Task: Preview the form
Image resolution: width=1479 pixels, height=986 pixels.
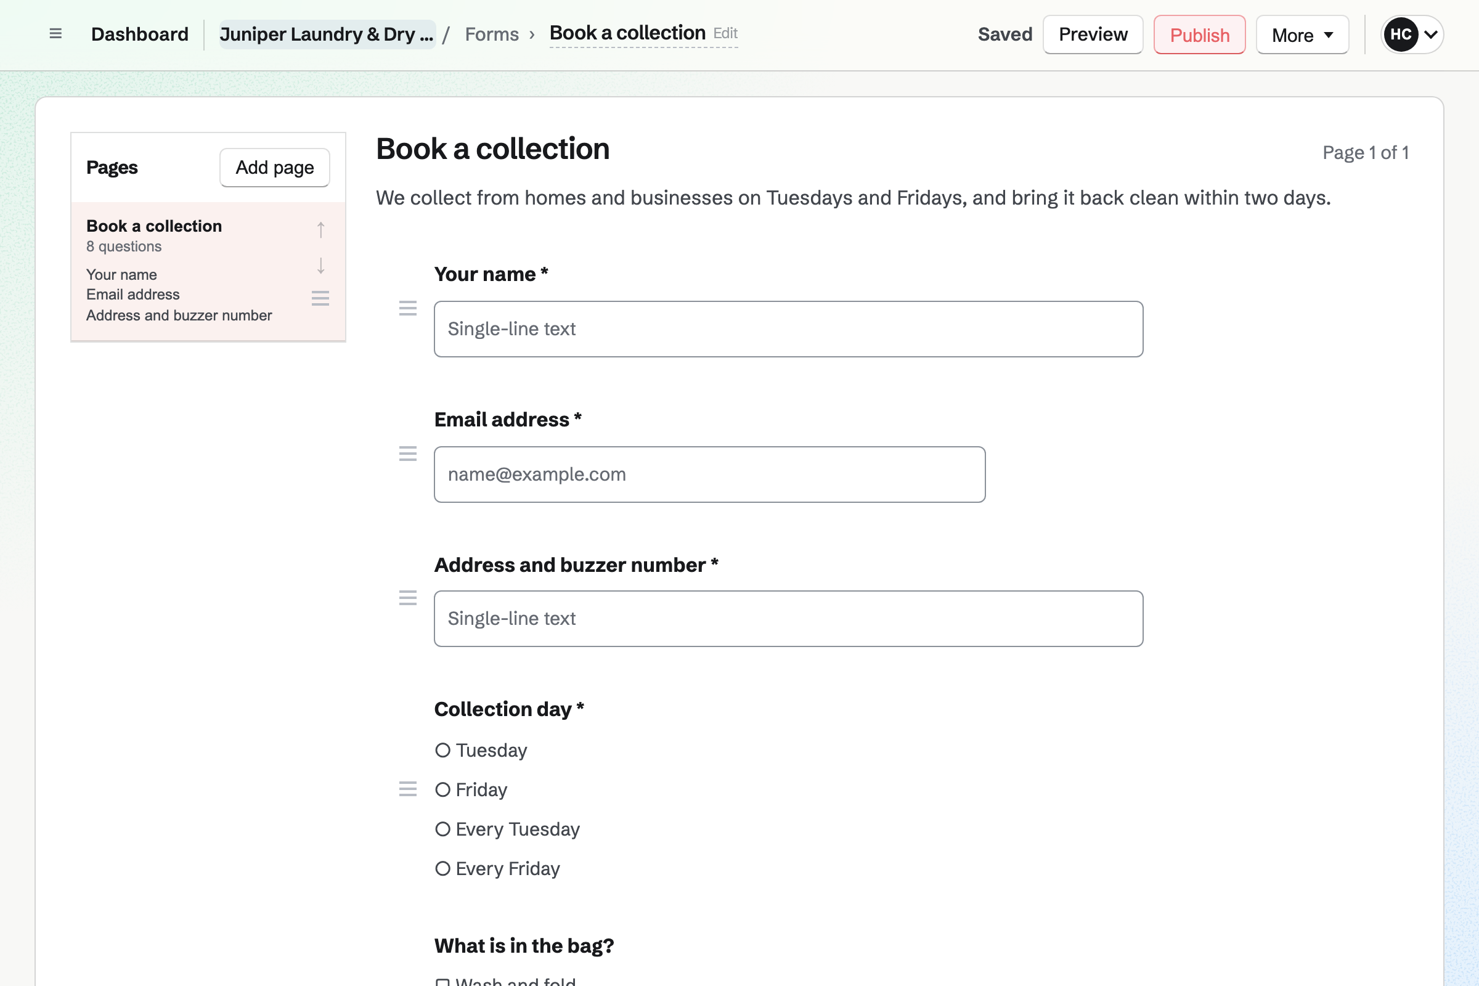Action: coord(1093,35)
